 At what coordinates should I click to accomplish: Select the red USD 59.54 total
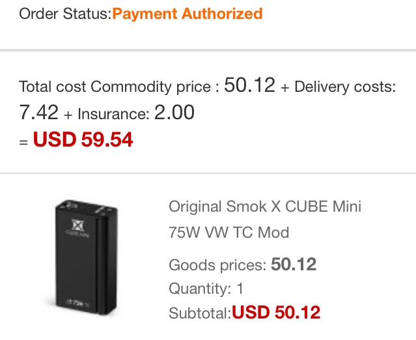tap(83, 139)
